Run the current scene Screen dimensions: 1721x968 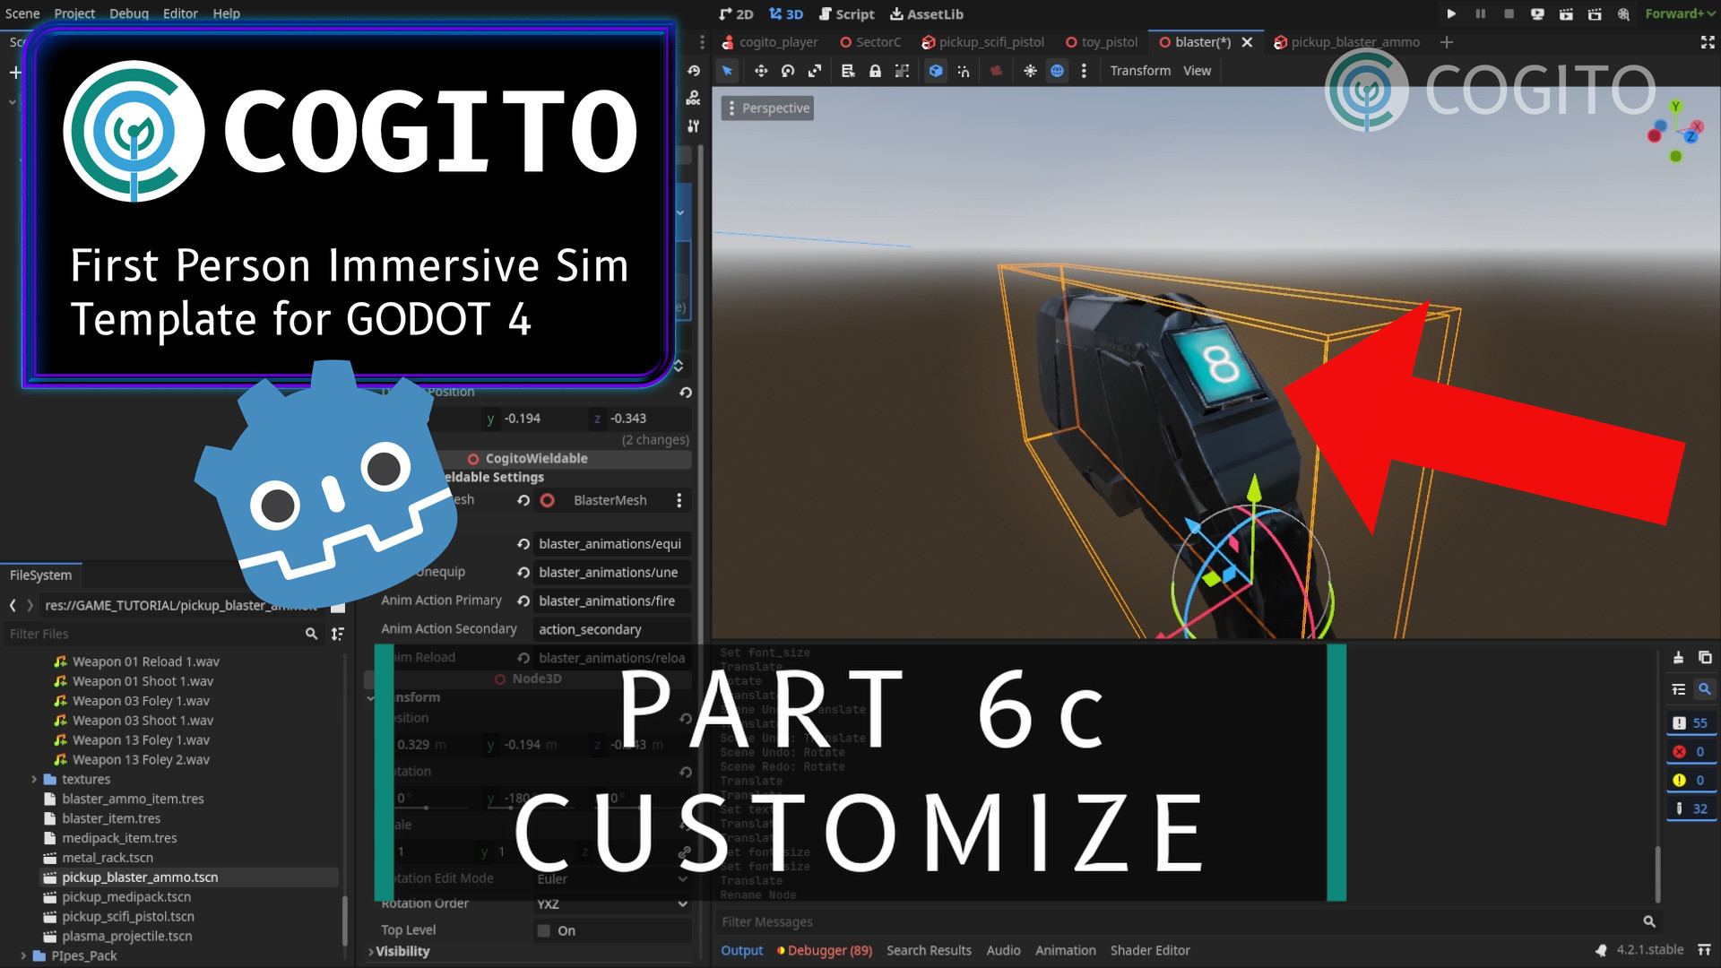(1565, 13)
